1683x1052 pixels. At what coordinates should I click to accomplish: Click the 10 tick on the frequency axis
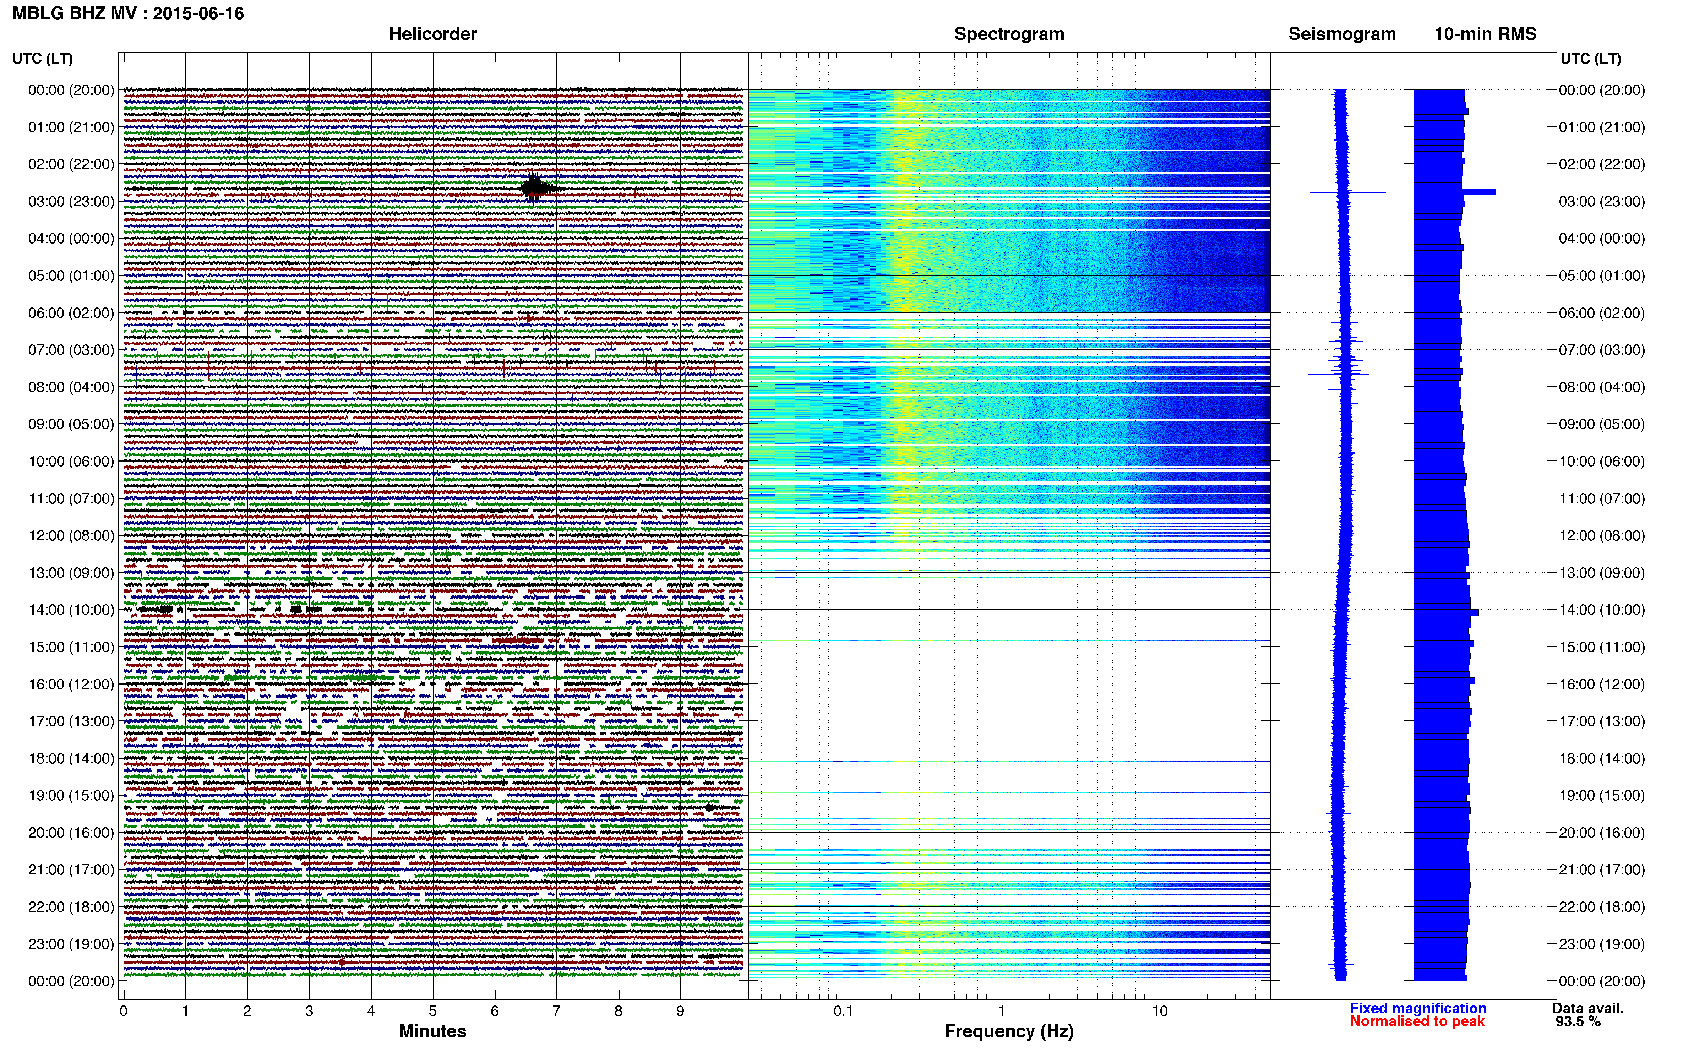click(x=1159, y=1011)
